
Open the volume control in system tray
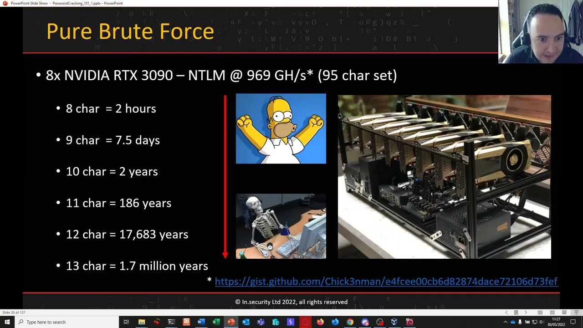tap(542, 322)
